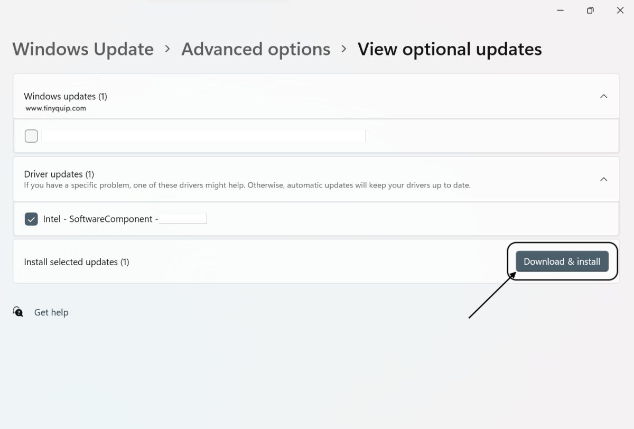The image size is (634, 429).
Task: Click the Get help icon
Action: point(18,312)
